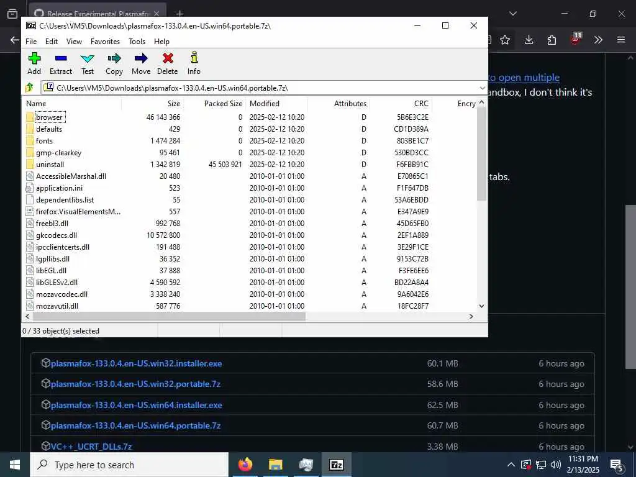Download plasmafox win64.portable.7z link

[x=135, y=426]
